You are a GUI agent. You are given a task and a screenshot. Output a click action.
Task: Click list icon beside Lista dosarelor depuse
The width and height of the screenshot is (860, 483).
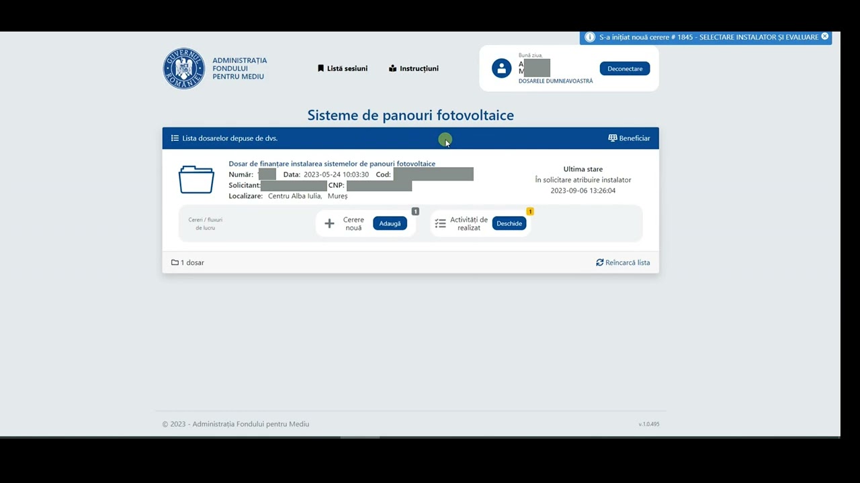(x=175, y=138)
